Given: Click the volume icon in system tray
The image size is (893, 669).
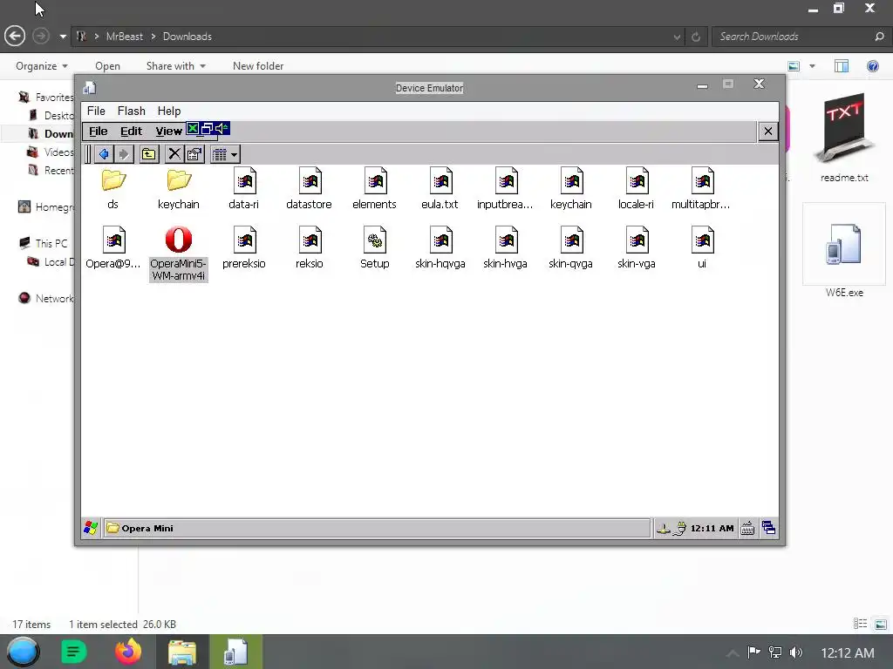Looking at the screenshot, I should coord(795,652).
